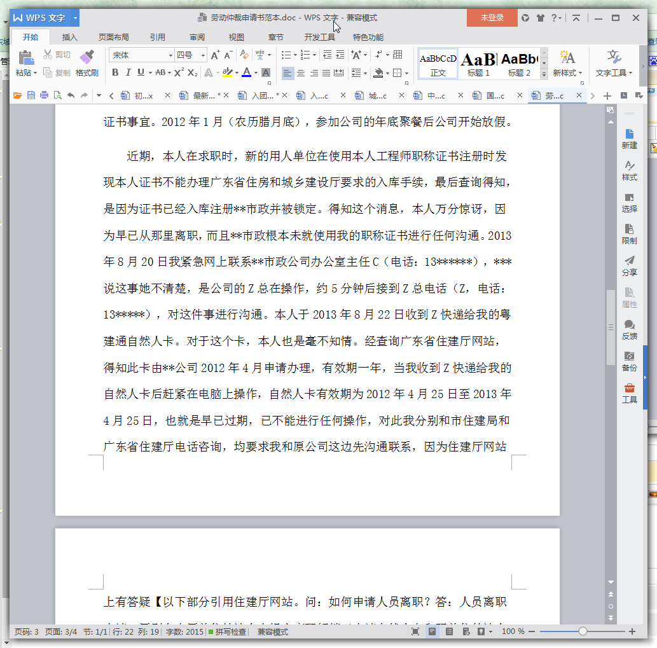
Task: Switch to outline view in status bar
Action: pos(449,631)
